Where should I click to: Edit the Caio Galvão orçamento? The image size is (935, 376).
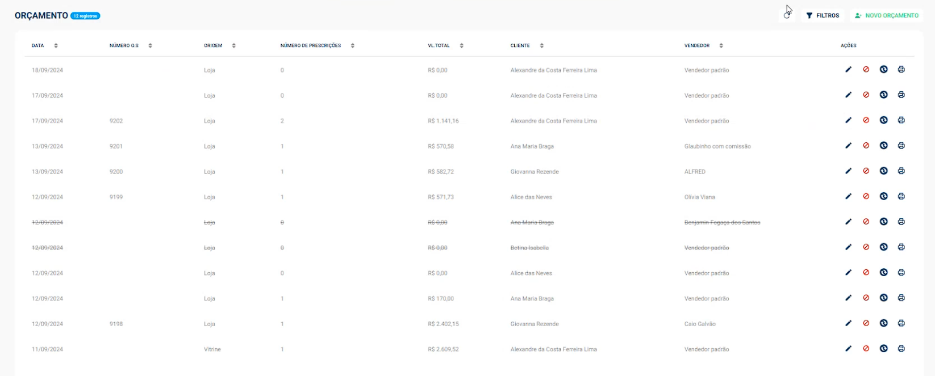tap(848, 323)
